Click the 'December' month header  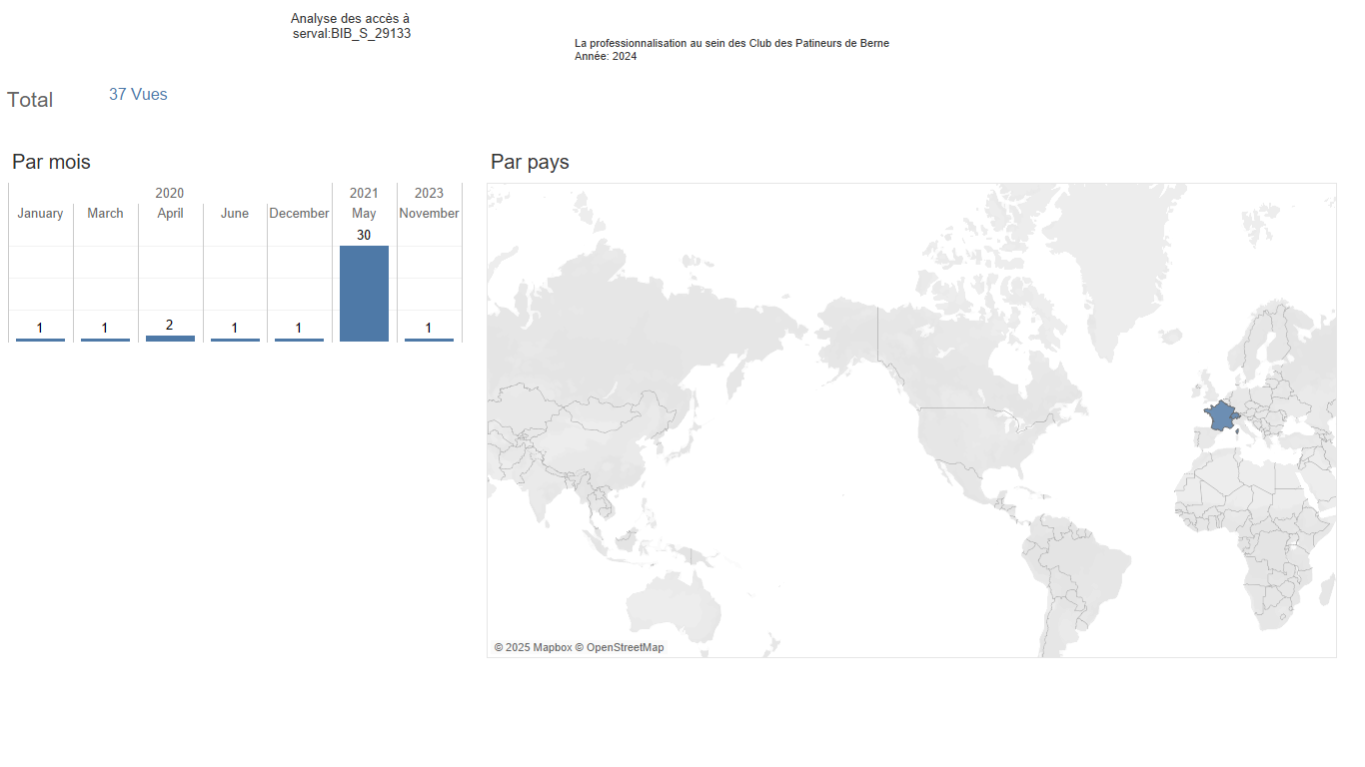299,213
